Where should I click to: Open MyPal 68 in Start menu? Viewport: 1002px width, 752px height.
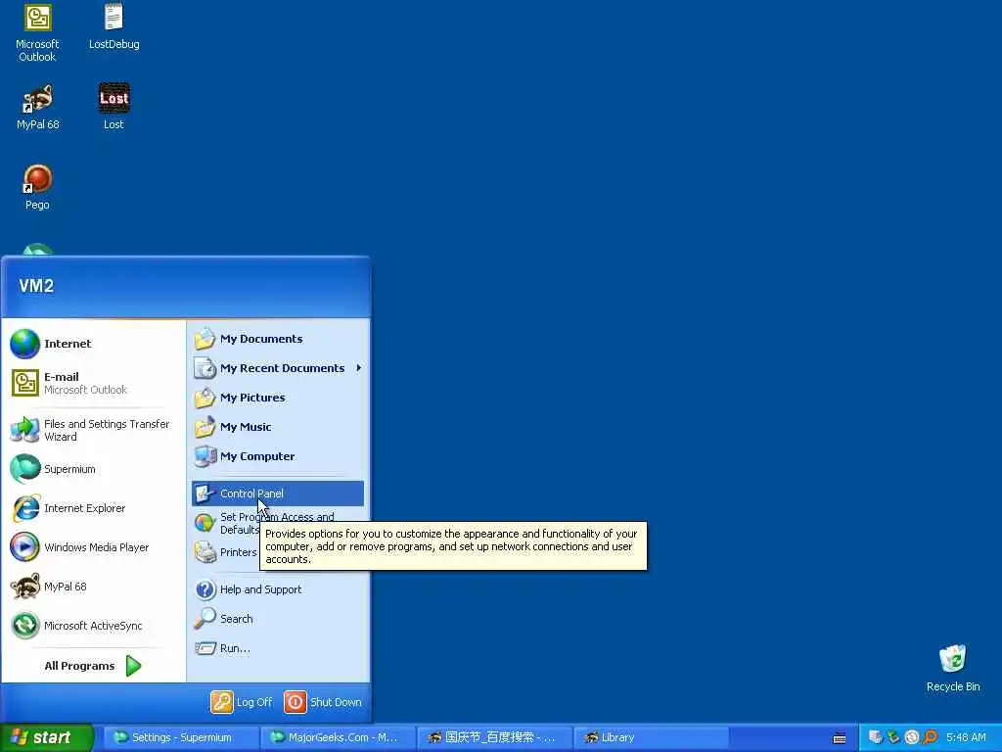(x=92, y=587)
